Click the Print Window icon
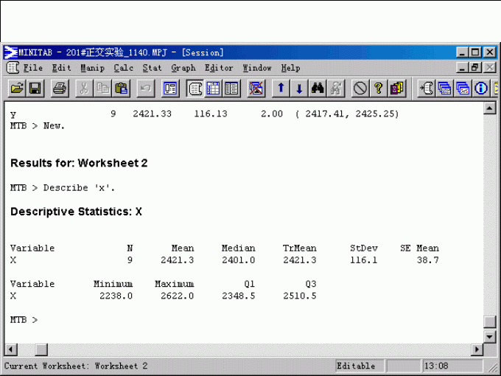The height and width of the screenshot is (376, 501). [60, 88]
